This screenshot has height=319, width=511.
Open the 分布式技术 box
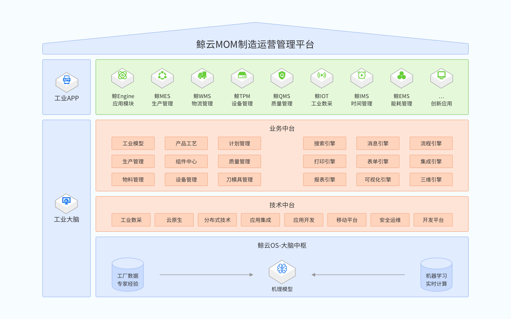click(217, 220)
